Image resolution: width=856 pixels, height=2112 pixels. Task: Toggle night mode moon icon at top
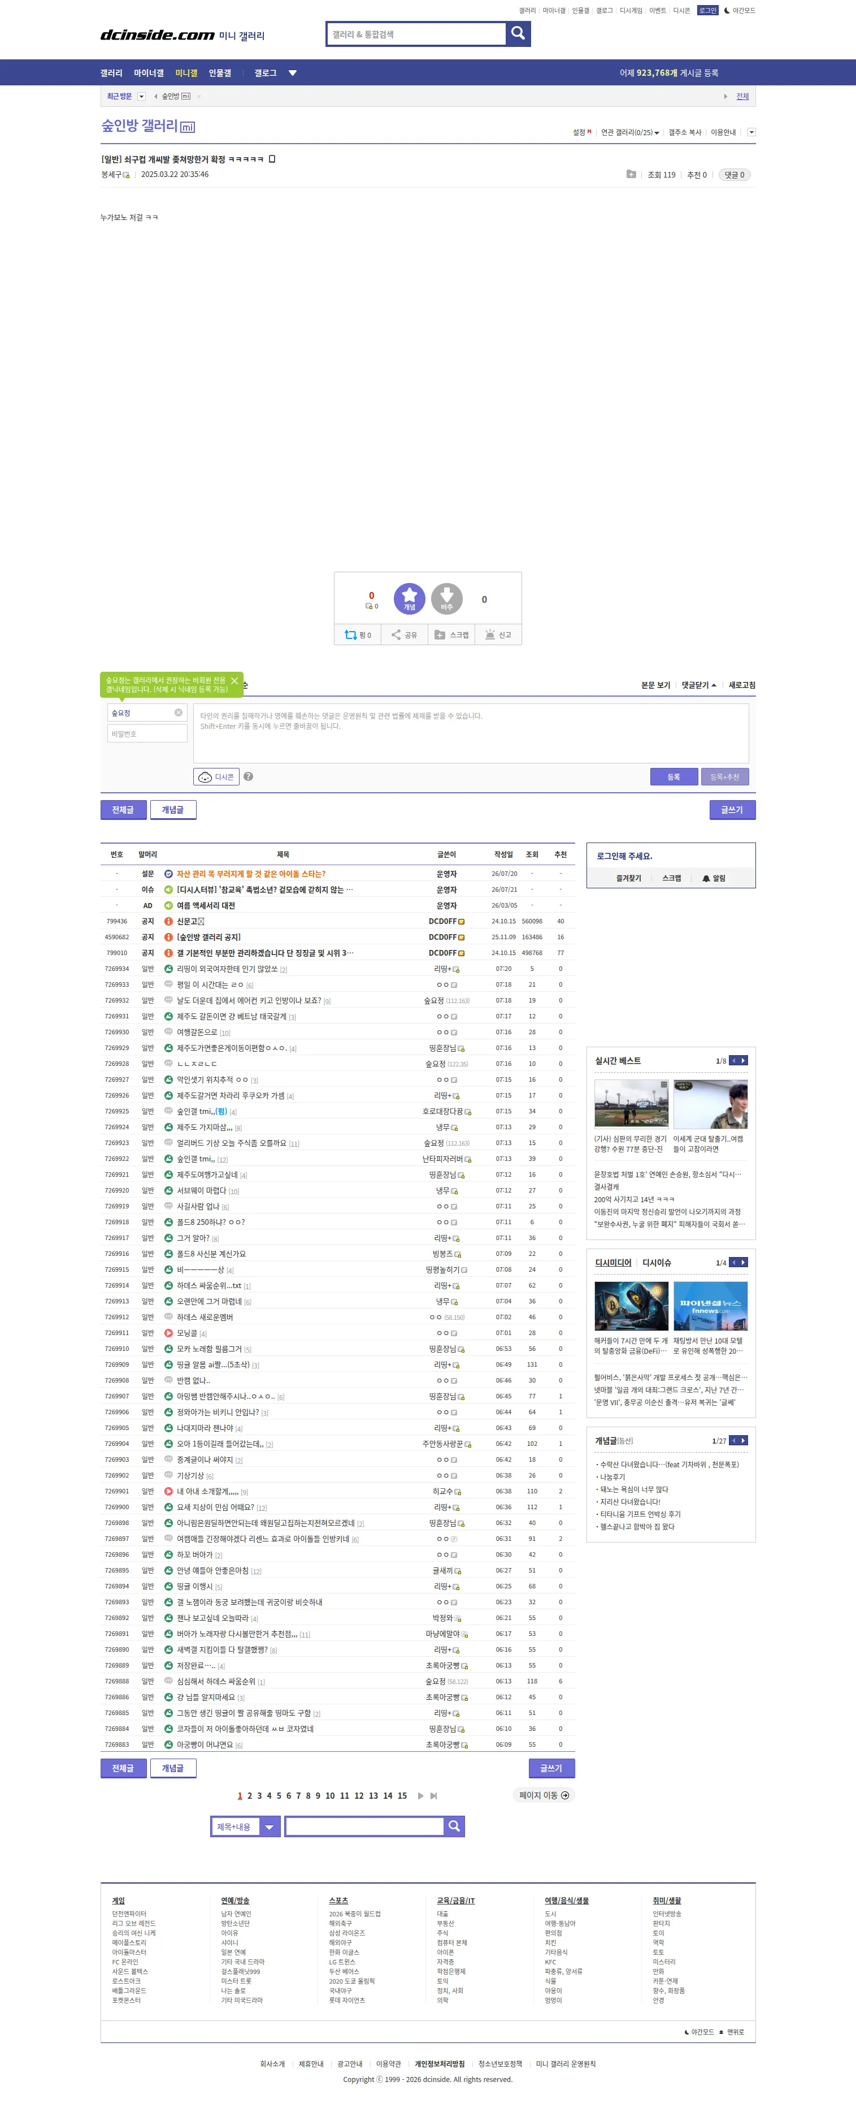[727, 11]
